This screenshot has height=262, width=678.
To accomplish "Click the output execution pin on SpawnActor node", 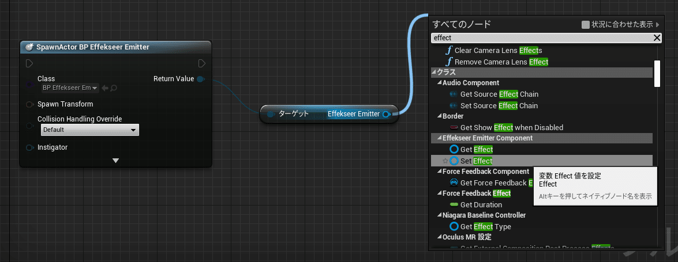I will pyautogui.click(x=202, y=64).
